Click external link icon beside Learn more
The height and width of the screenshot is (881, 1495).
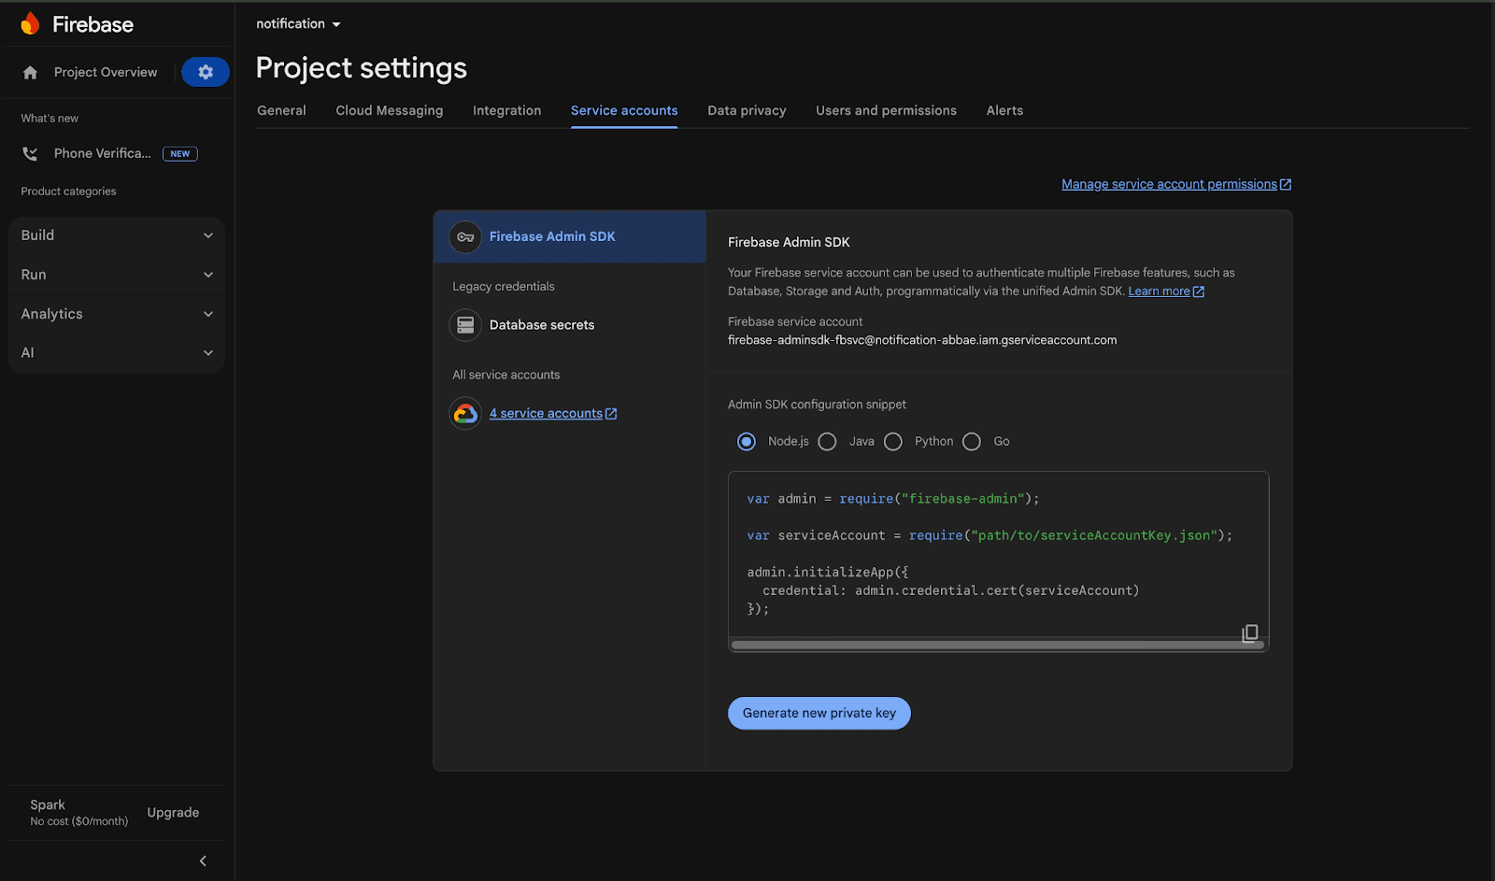(x=1199, y=291)
